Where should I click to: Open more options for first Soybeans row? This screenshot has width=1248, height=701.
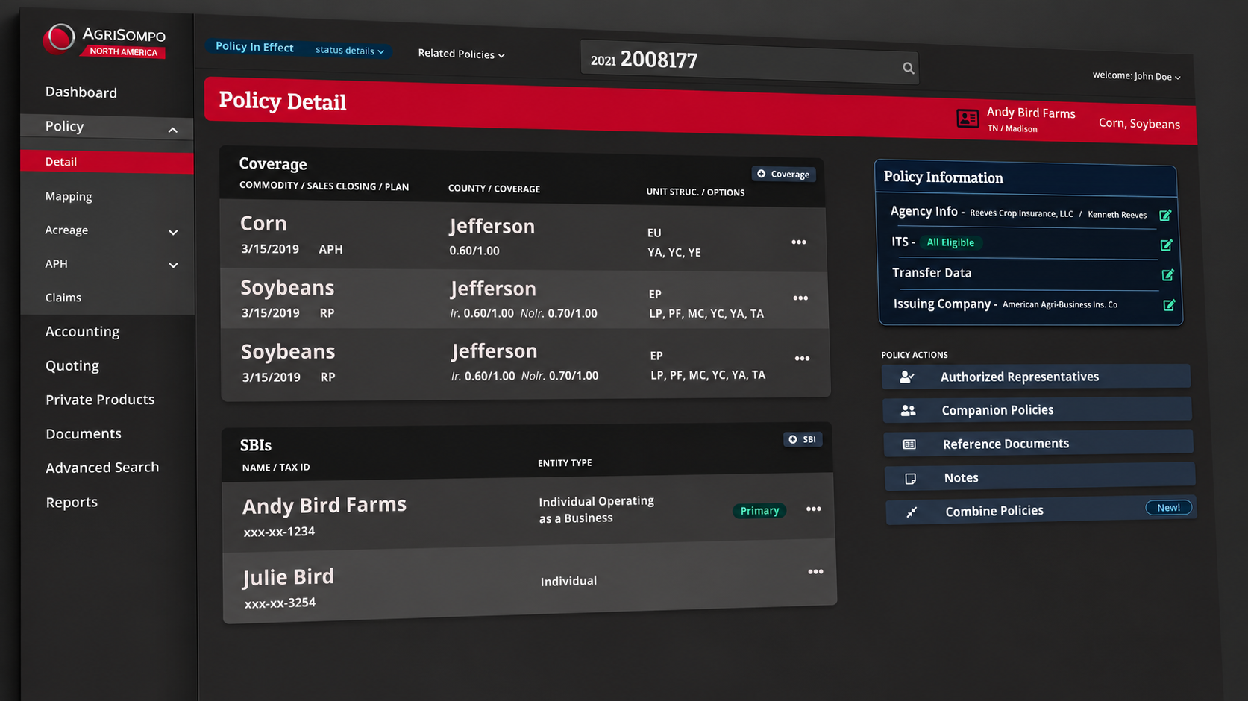click(x=800, y=298)
